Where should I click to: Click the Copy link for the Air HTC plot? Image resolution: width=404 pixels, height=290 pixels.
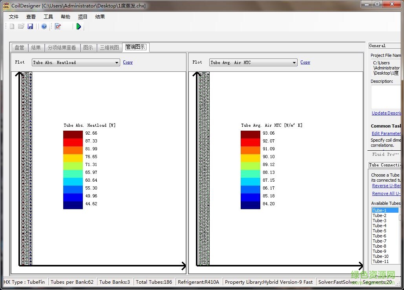[x=305, y=62]
